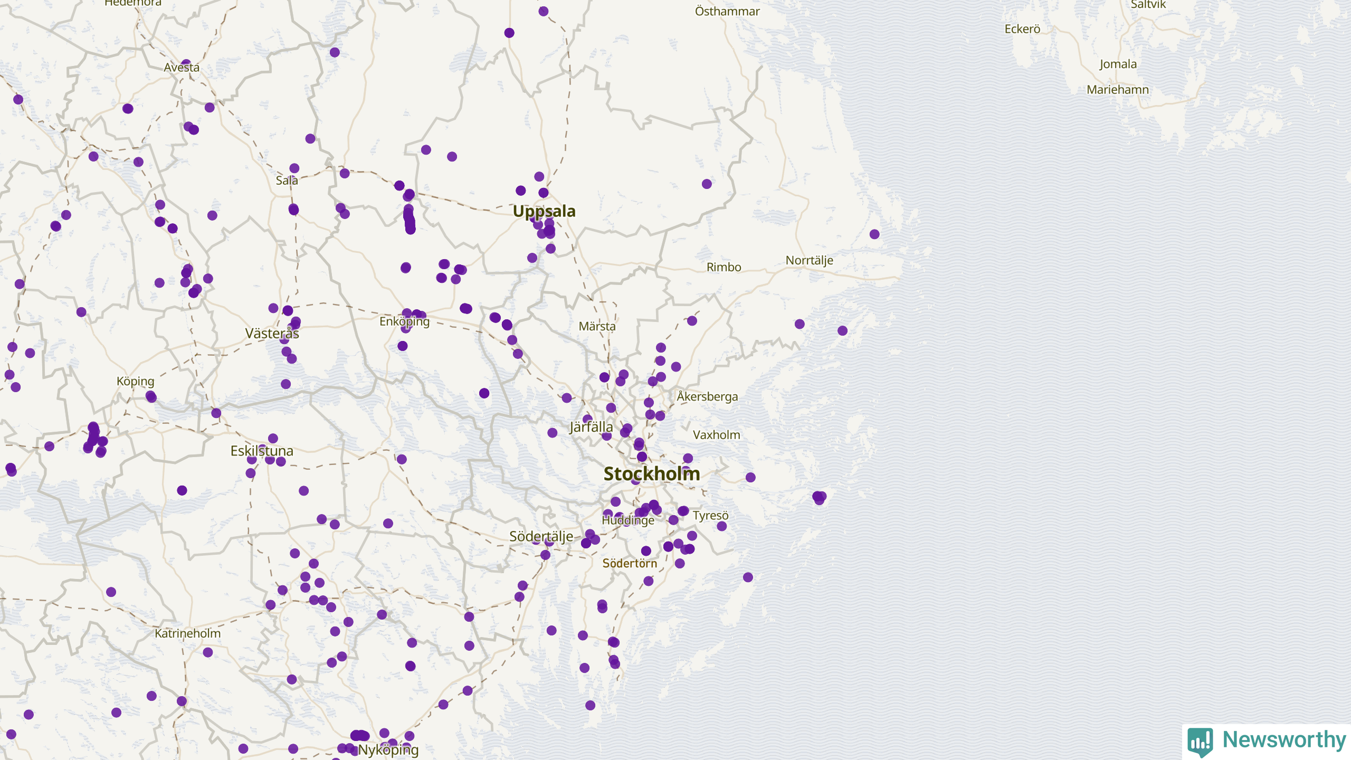This screenshot has height=760, width=1351.
Task: Click the Södertörn map label
Action: [x=630, y=563]
